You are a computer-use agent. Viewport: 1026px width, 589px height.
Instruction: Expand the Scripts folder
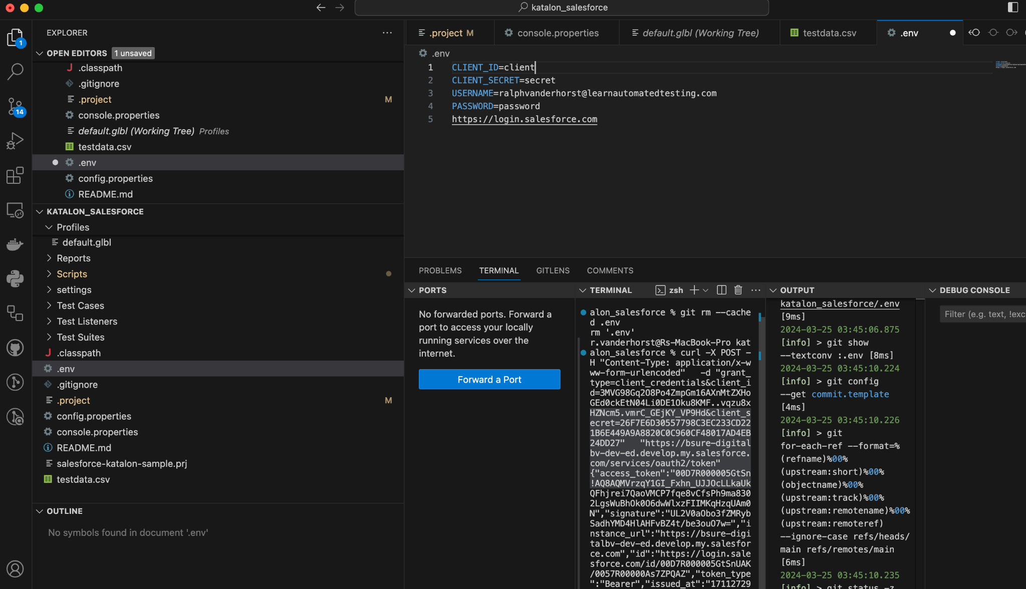[x=72, y=274]
